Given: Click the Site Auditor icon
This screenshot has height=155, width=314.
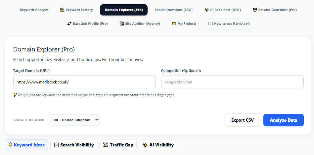Looking at the screenshot, I should pyautogui.click(x=122, y=23).
